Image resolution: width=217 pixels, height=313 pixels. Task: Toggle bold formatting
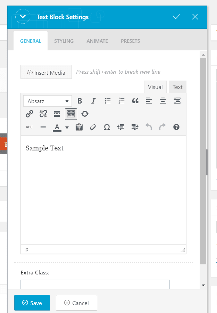click(x=80, y=101)
